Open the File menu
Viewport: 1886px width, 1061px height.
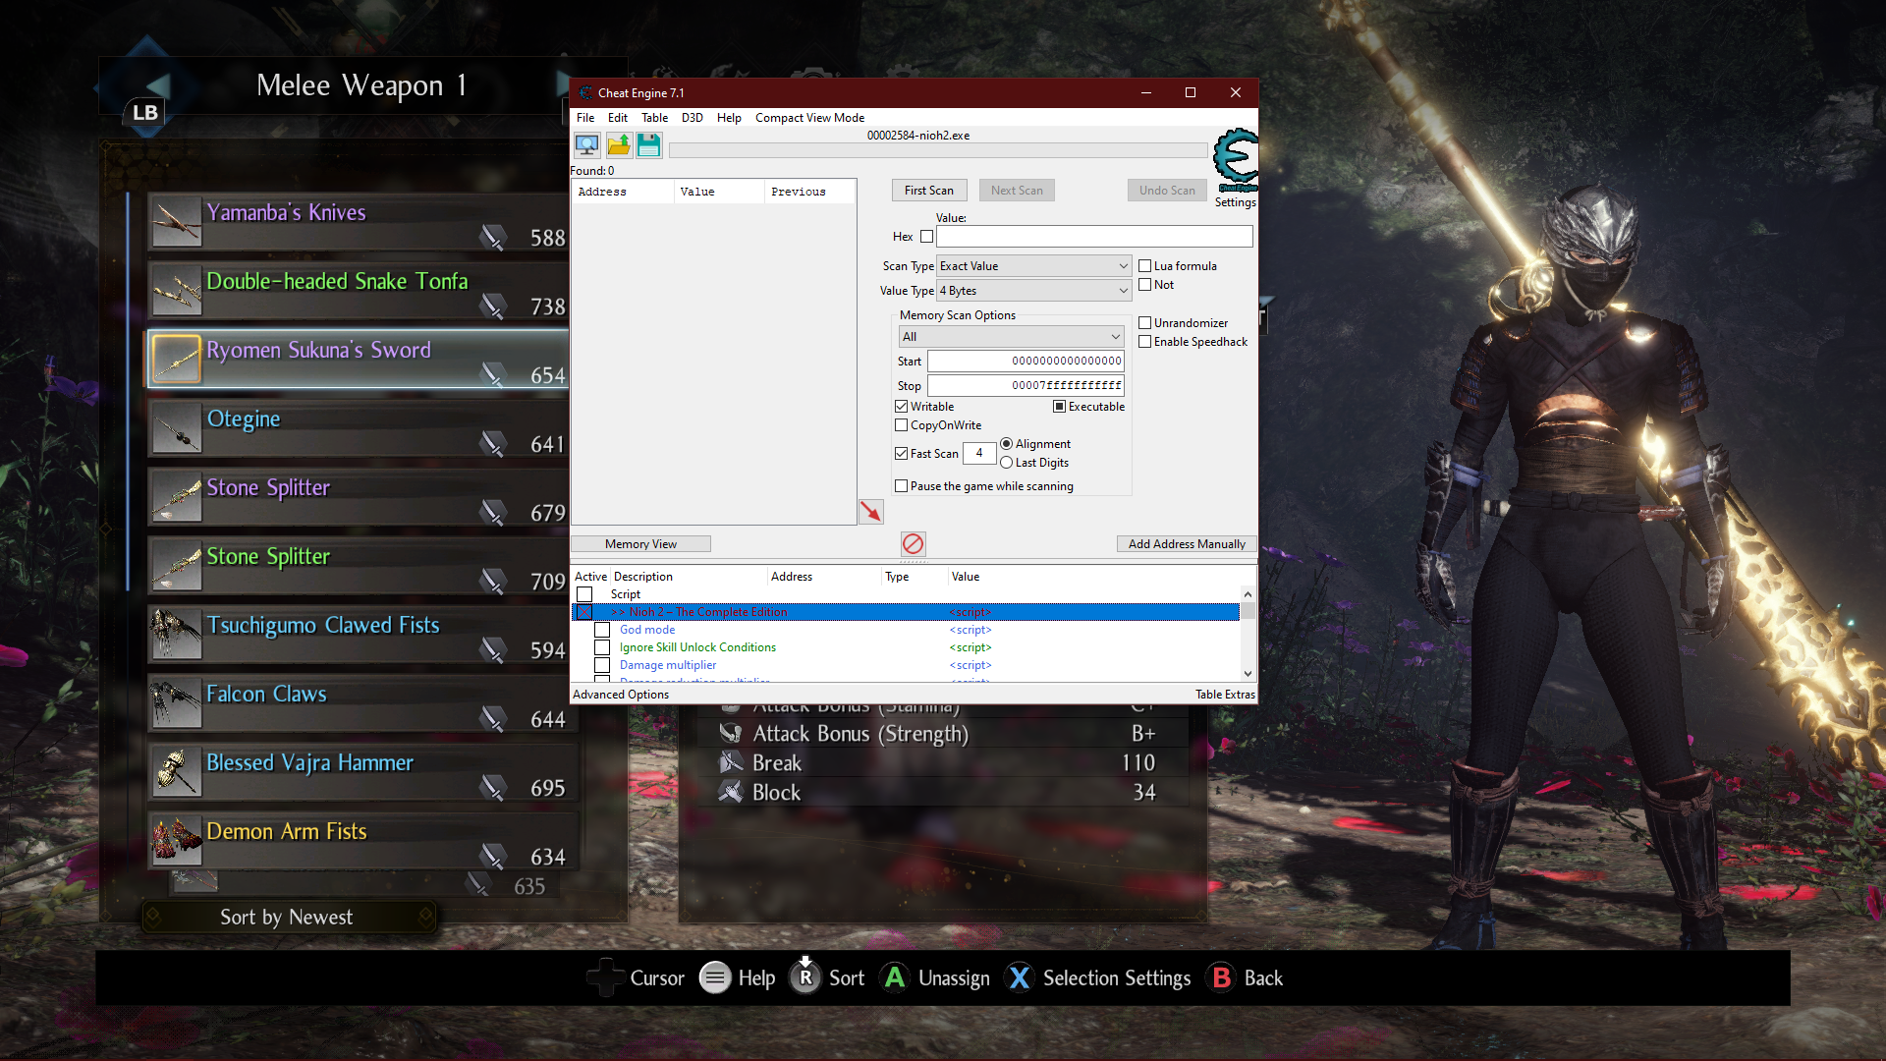click(585, 117)
